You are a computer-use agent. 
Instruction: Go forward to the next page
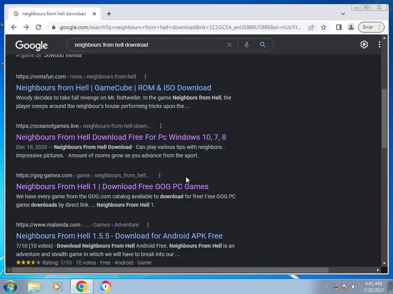(x=26, y=27)
